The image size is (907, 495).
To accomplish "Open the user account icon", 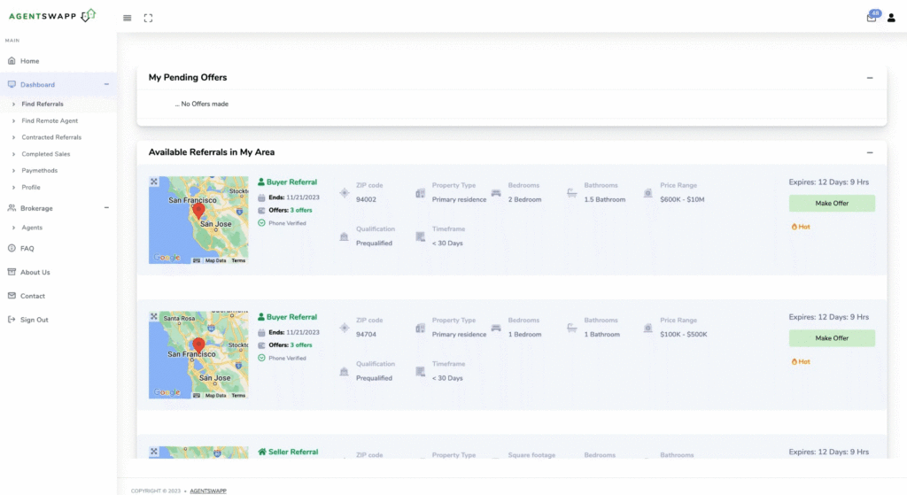I will point(891,18).
